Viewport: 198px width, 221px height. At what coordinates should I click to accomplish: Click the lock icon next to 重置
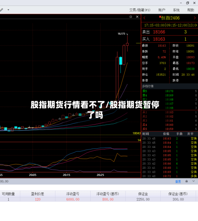tap(187, 181)
